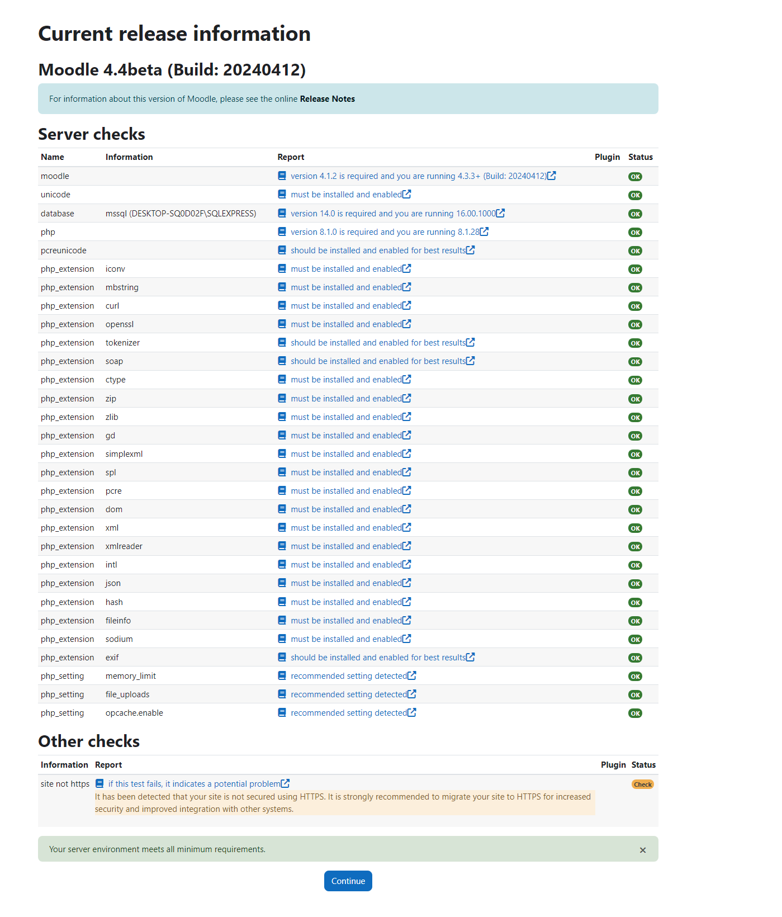Click the book icon in zip row
Screen dimensions: 782x917
tap(282, 399)
